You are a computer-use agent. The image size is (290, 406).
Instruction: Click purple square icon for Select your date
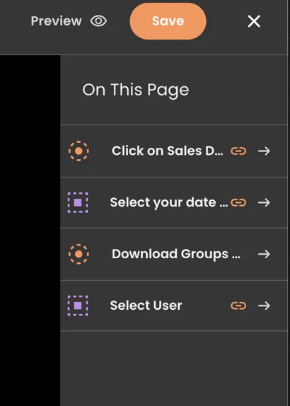pos(78,202)
